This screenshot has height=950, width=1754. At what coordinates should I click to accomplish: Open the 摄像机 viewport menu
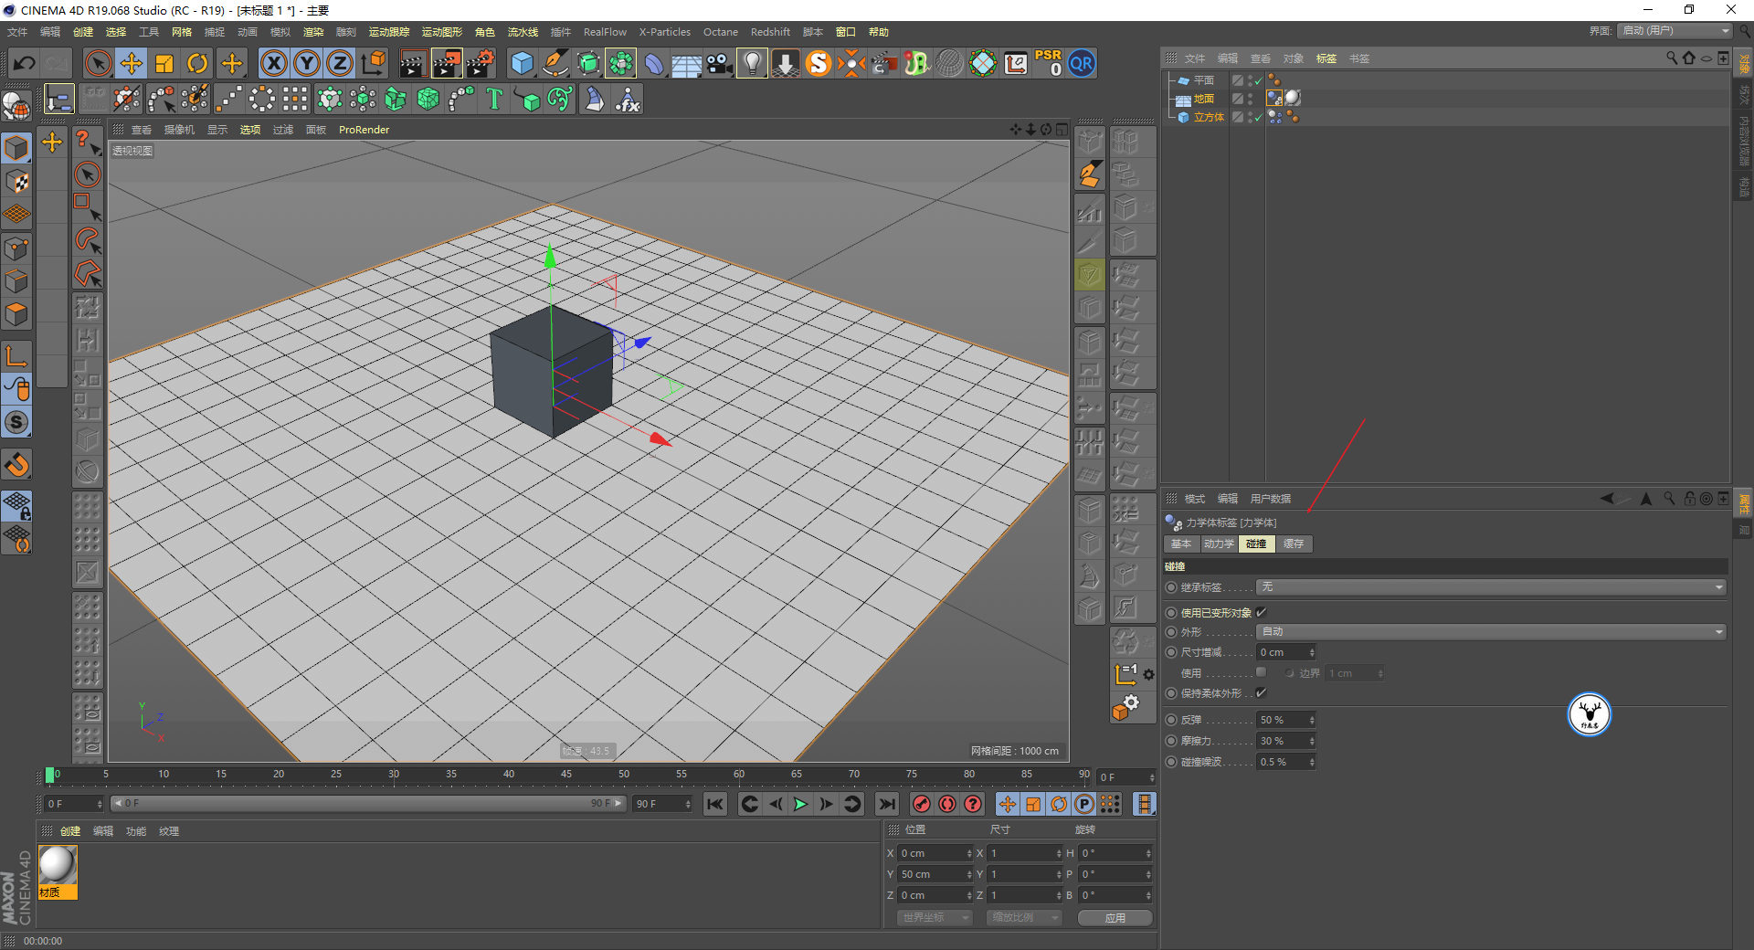point(179,130)
